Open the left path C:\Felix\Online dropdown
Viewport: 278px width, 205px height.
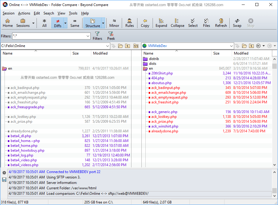point(108,46)
